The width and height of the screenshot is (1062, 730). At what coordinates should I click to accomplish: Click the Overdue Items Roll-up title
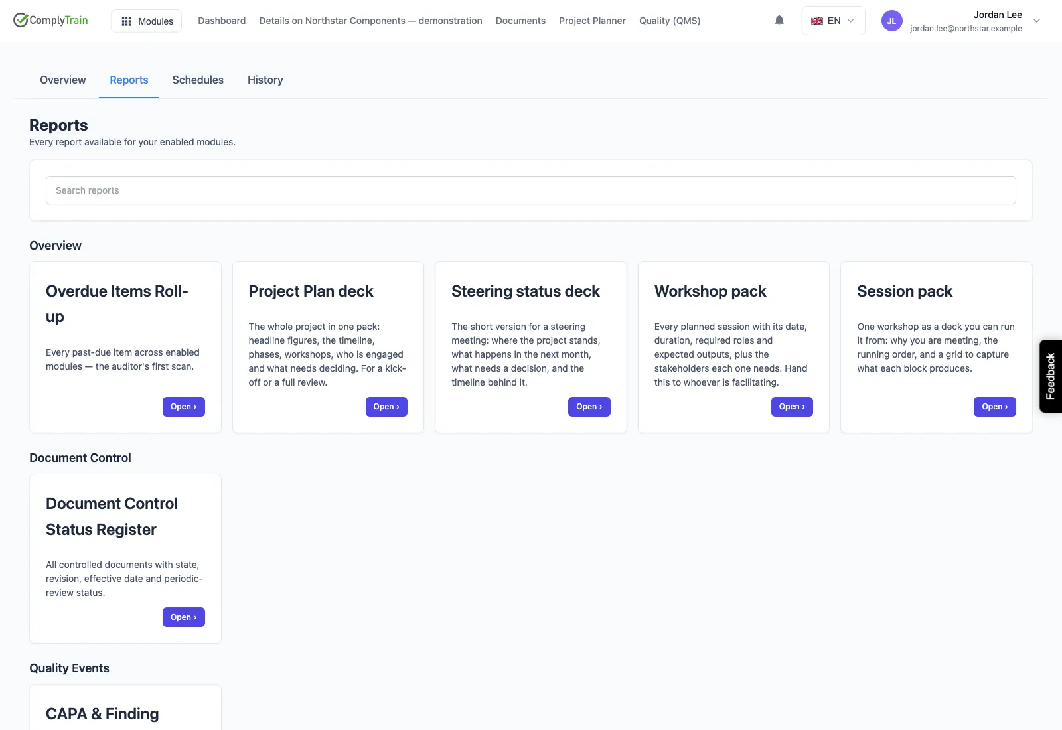click(117, 304)
